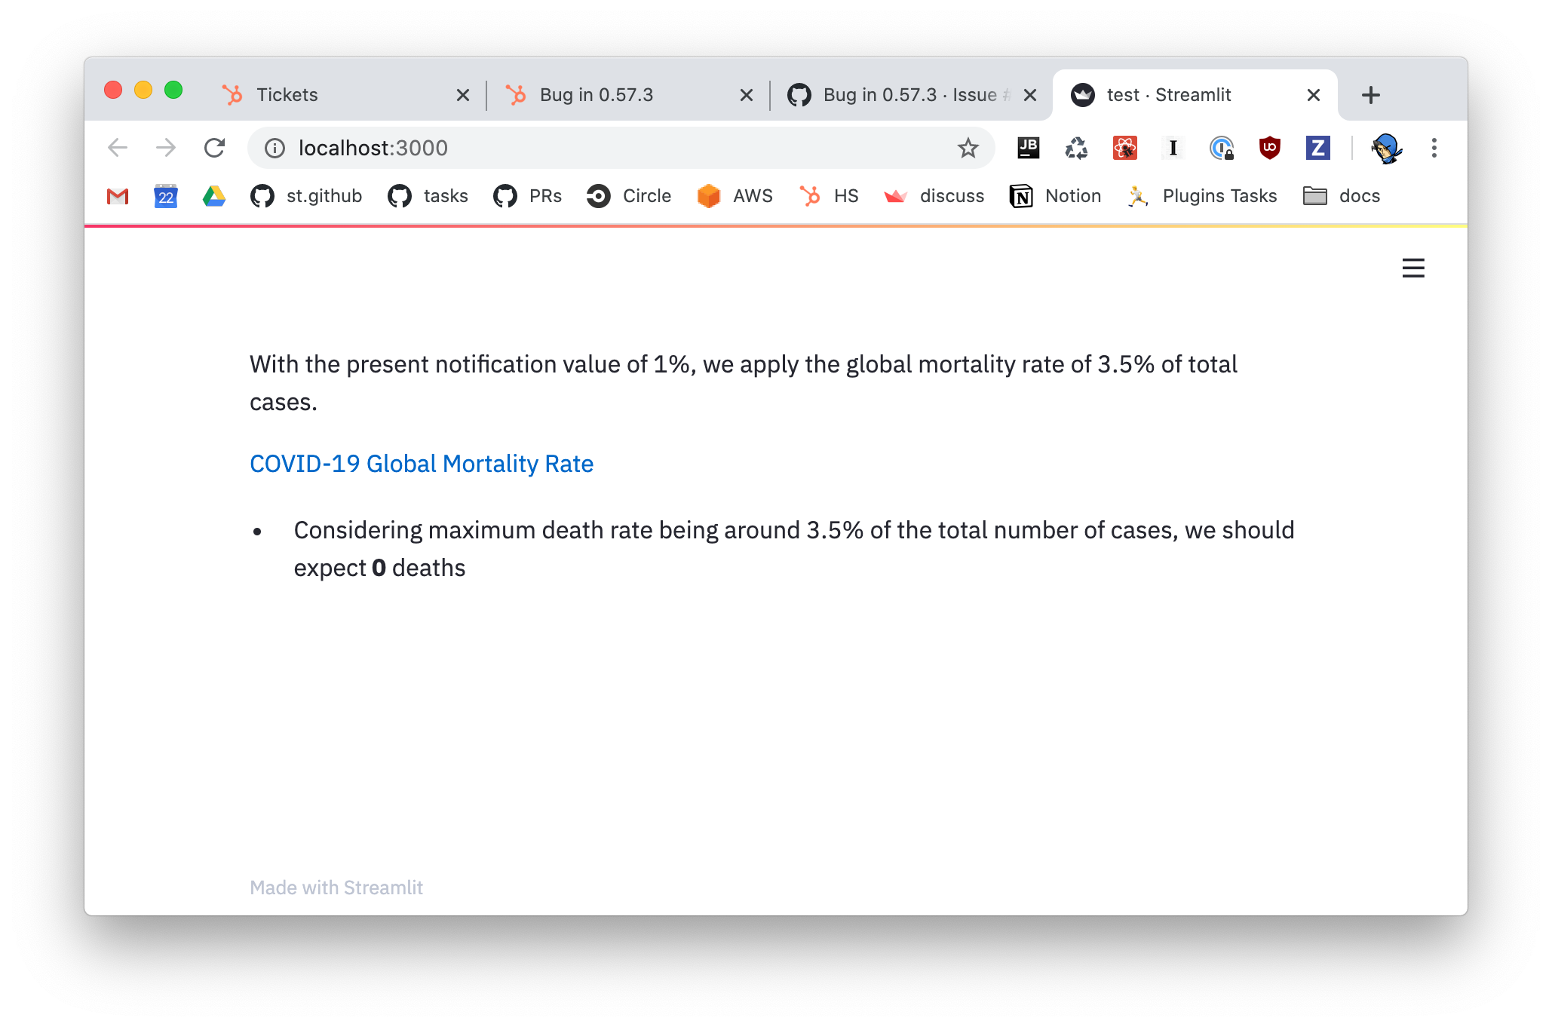This screenshot has height=1027, width=1552.
Task: Open the Circle bookmark
Action: click(628, 196)
